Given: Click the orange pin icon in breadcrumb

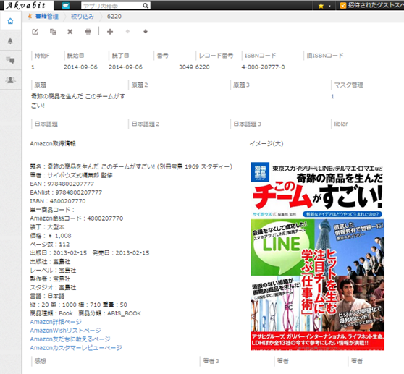Looking at the screenshot, I should [30, 16].
